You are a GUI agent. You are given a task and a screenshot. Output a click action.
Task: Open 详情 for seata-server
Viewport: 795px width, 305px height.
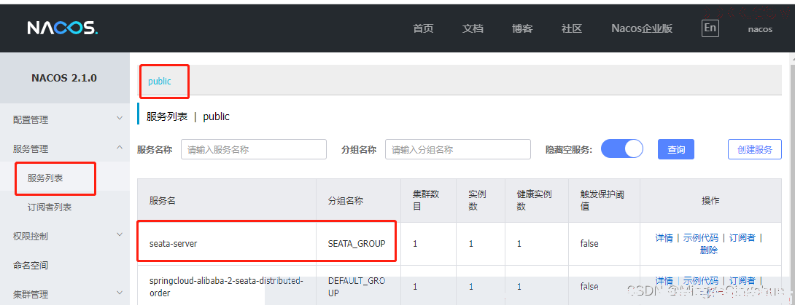[x=664, y=238]
